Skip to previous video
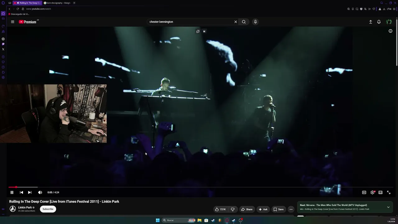This screenshot has height=224, width=398. (21, 192)
